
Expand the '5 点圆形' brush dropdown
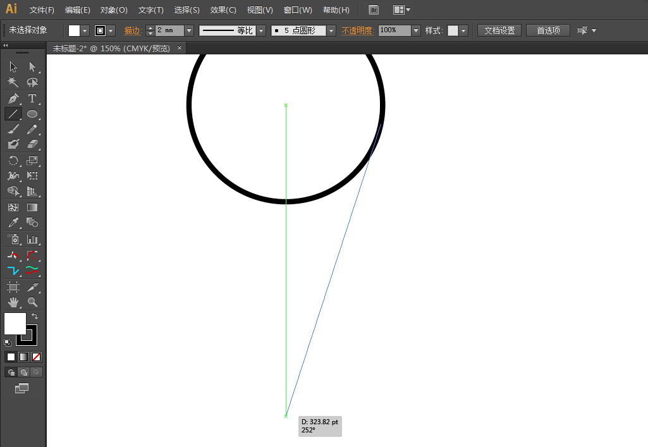(x=331, y=30)
